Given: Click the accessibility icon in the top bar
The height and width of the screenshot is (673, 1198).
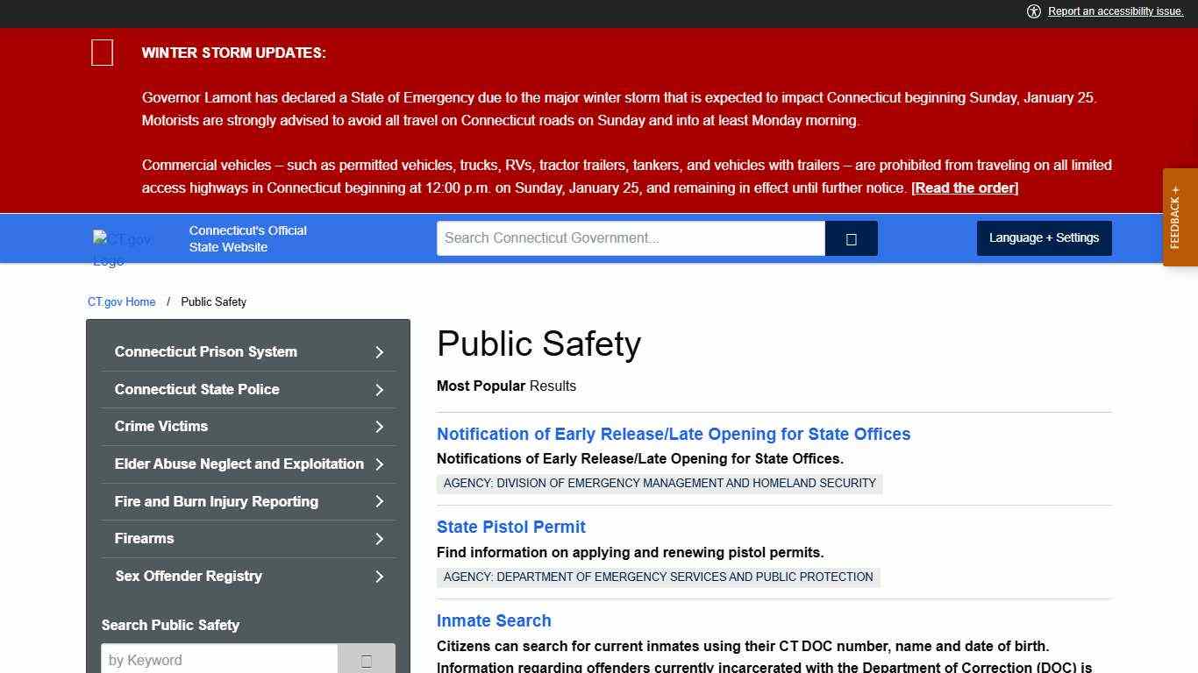Looking at the screenshot, I should (1034, 11).
